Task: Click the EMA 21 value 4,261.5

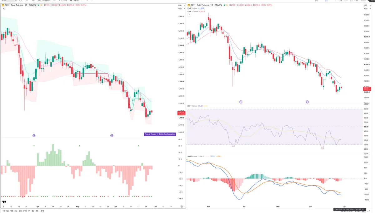Action: (202, 11)
